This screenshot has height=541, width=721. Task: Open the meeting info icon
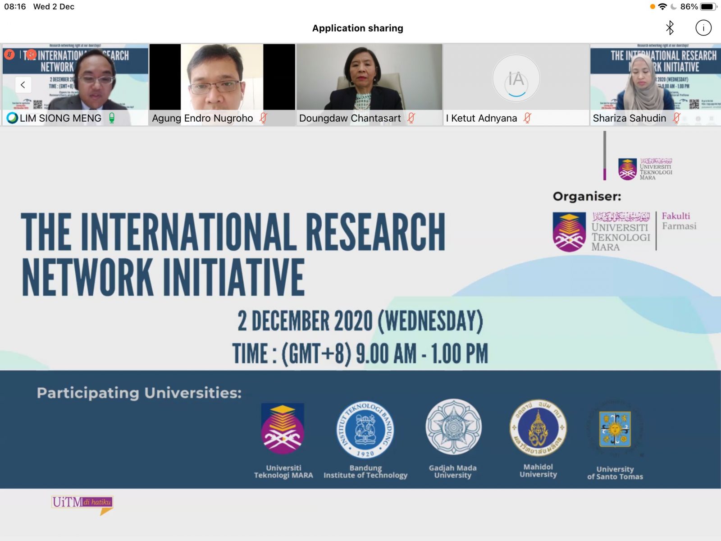coord(703,28)
